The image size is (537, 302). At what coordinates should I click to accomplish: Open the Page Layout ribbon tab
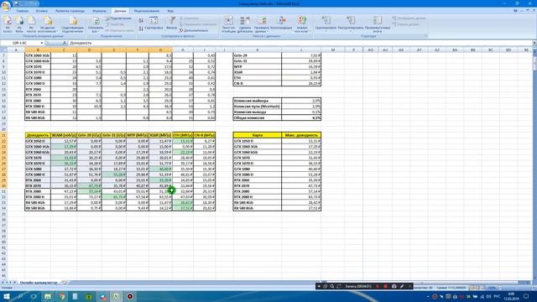pyautogui.click(x=70, y=11)
